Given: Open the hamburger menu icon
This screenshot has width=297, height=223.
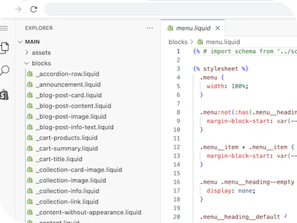Looking at the screenshot, I should [x=4, y=28].
